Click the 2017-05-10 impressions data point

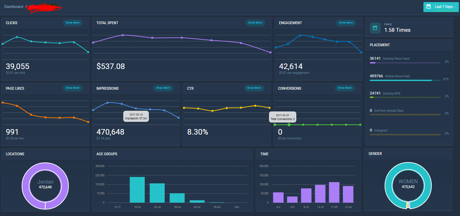pyautogui.click(x=136, y=108)
